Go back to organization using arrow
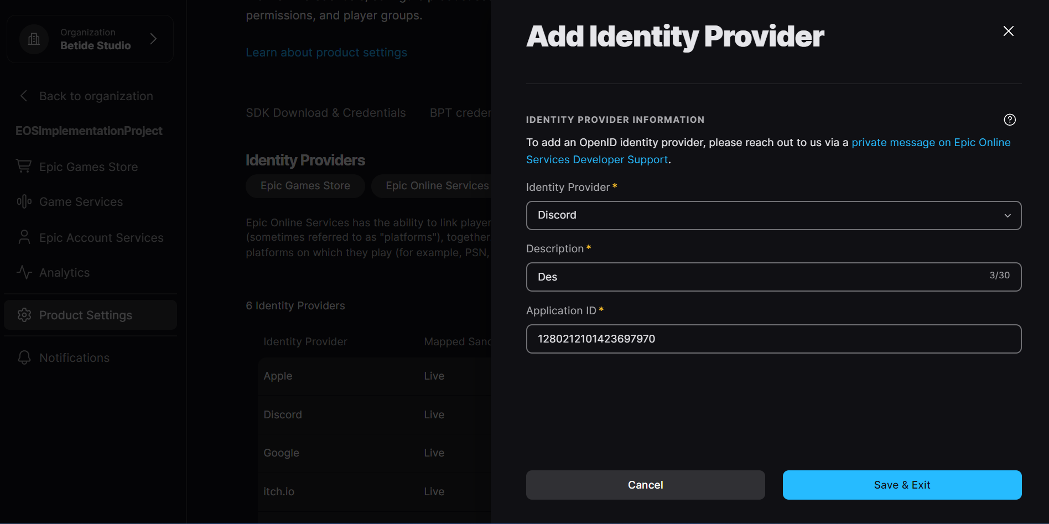The height and width of the screenshot is (524, 1049). pos(24,96)
